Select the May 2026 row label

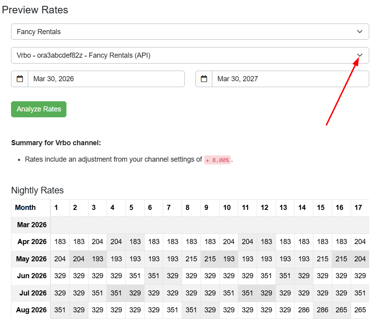(x=31, y=259)
